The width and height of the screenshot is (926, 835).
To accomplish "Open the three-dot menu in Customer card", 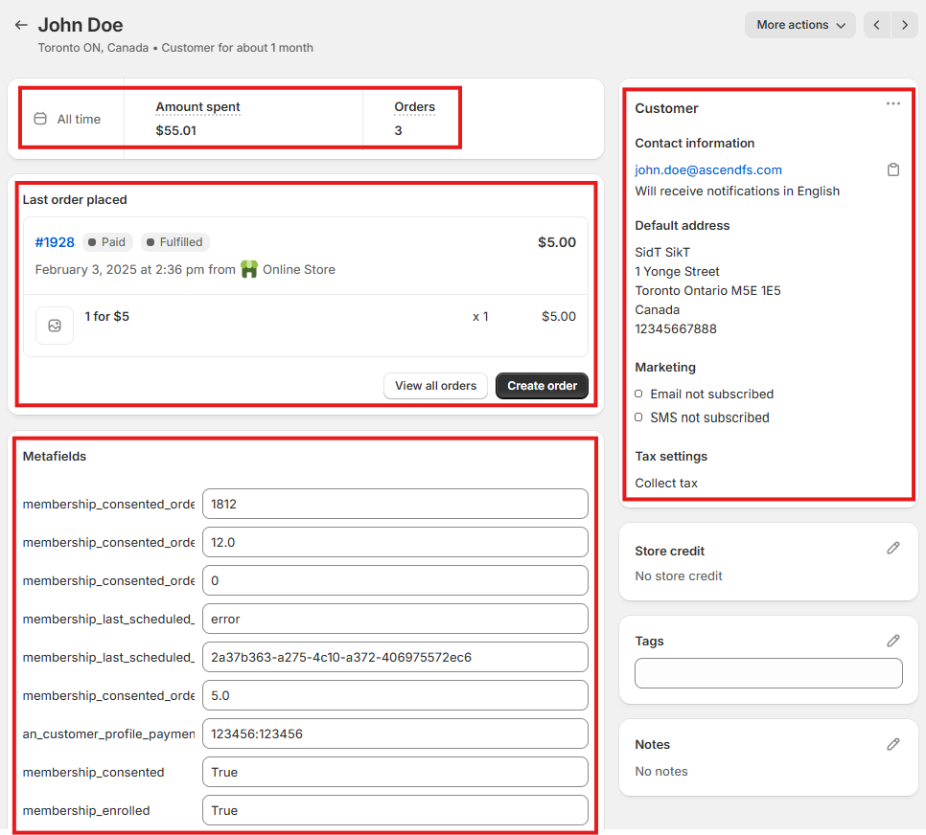I will coord(892,103).
